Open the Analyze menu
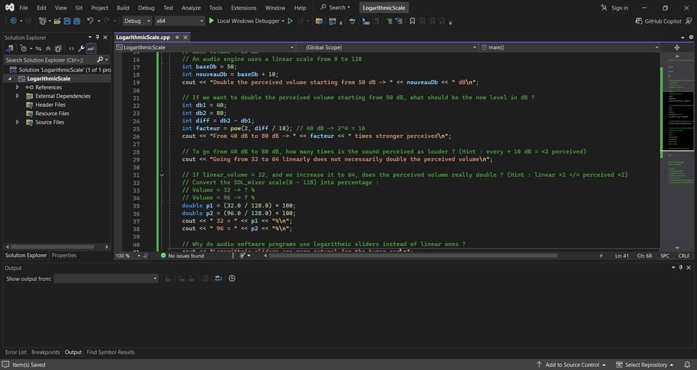697x370 pixels. [191, 8]
